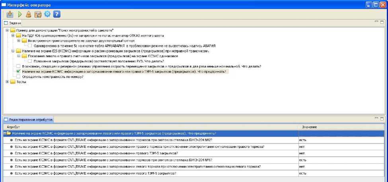This screenshot has width=388, height=182.
Task: Click the folder icon next to 'Тесты'
Action: 13,82
